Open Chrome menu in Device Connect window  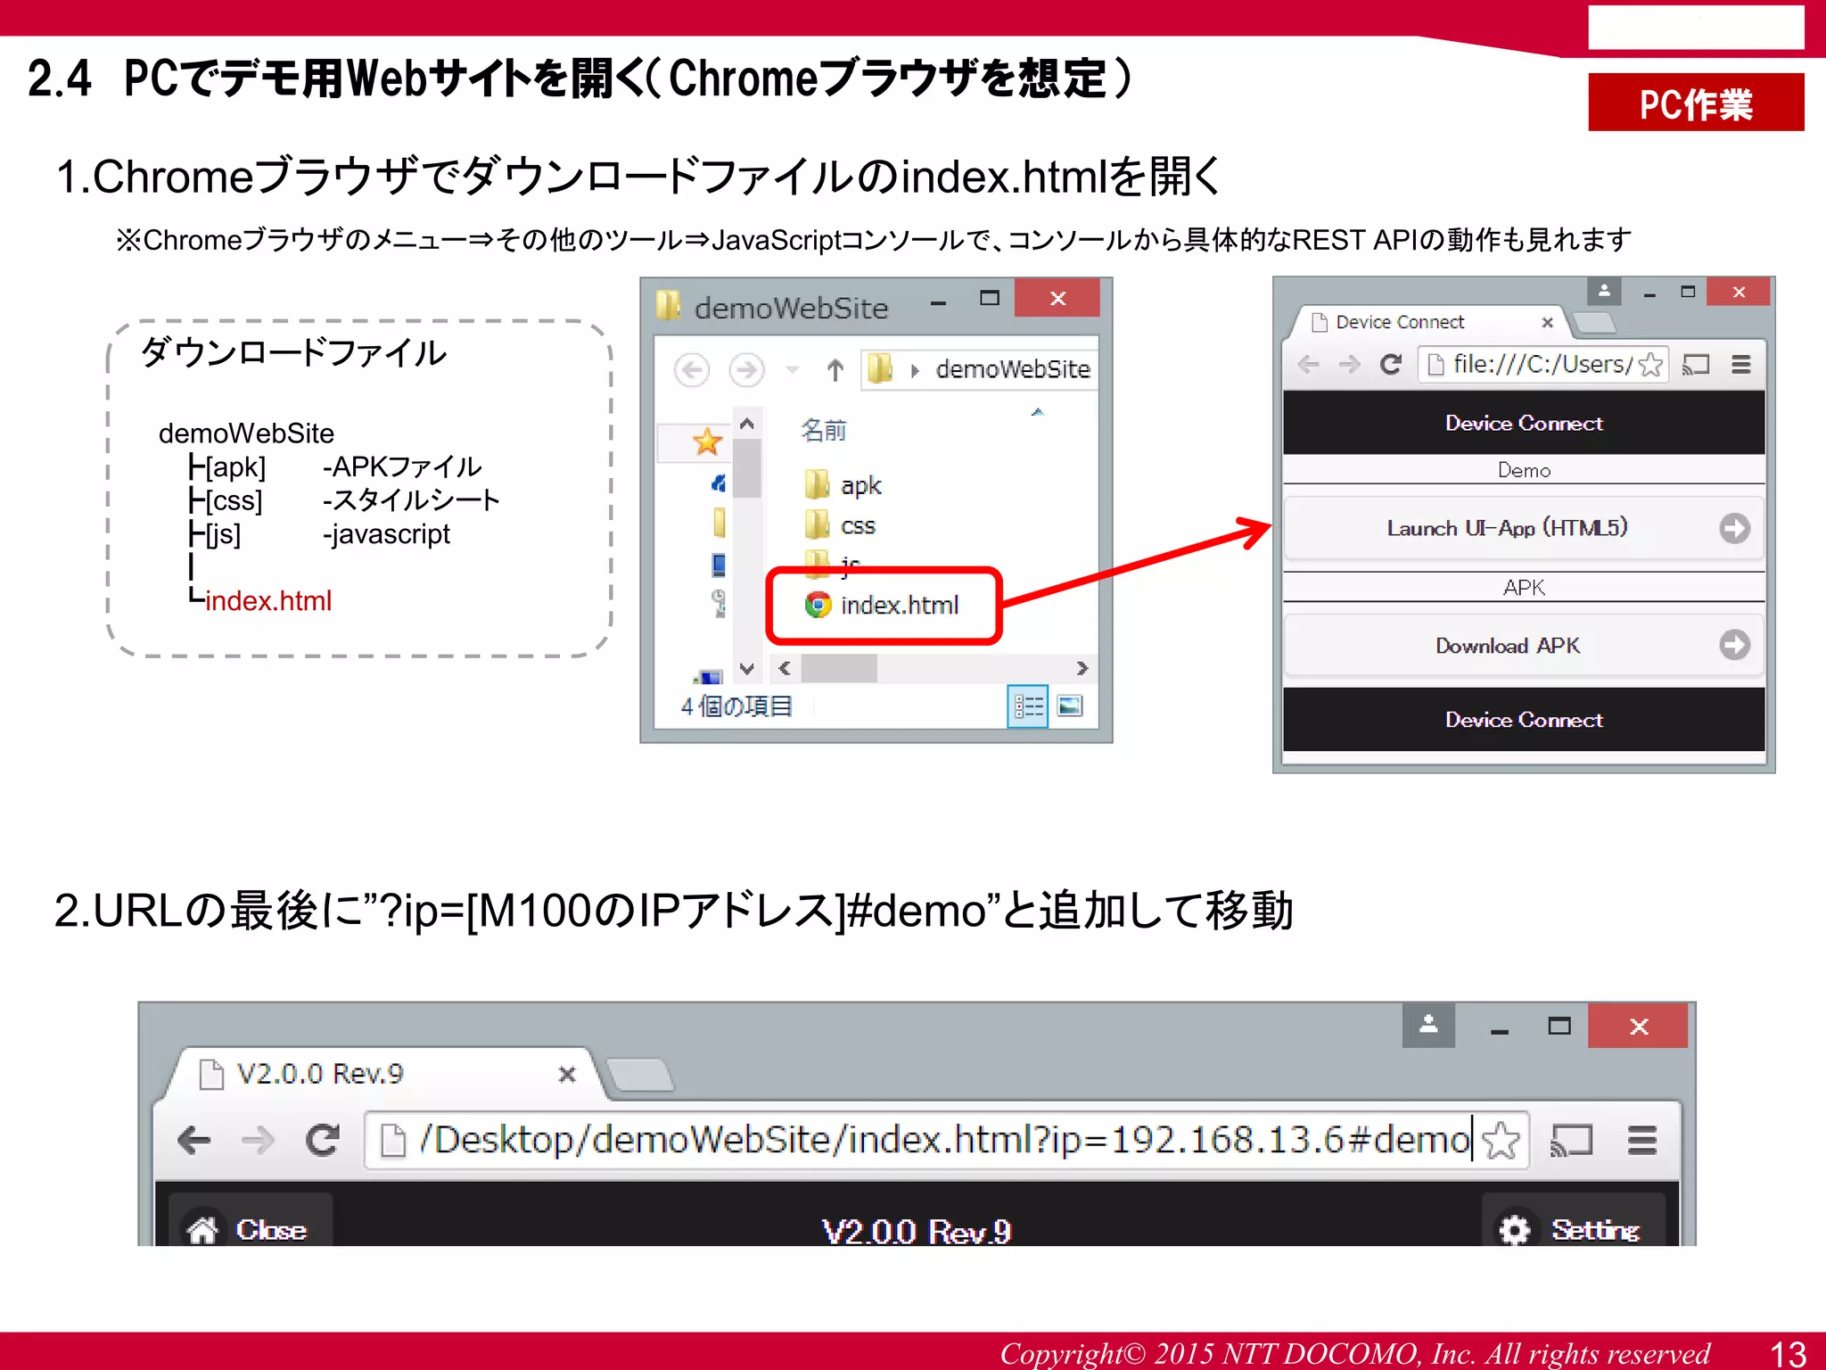1740,364
